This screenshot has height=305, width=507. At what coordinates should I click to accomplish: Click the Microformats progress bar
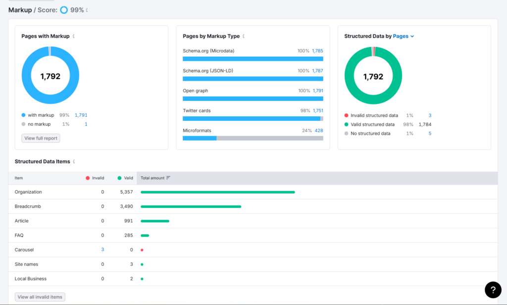253,138
